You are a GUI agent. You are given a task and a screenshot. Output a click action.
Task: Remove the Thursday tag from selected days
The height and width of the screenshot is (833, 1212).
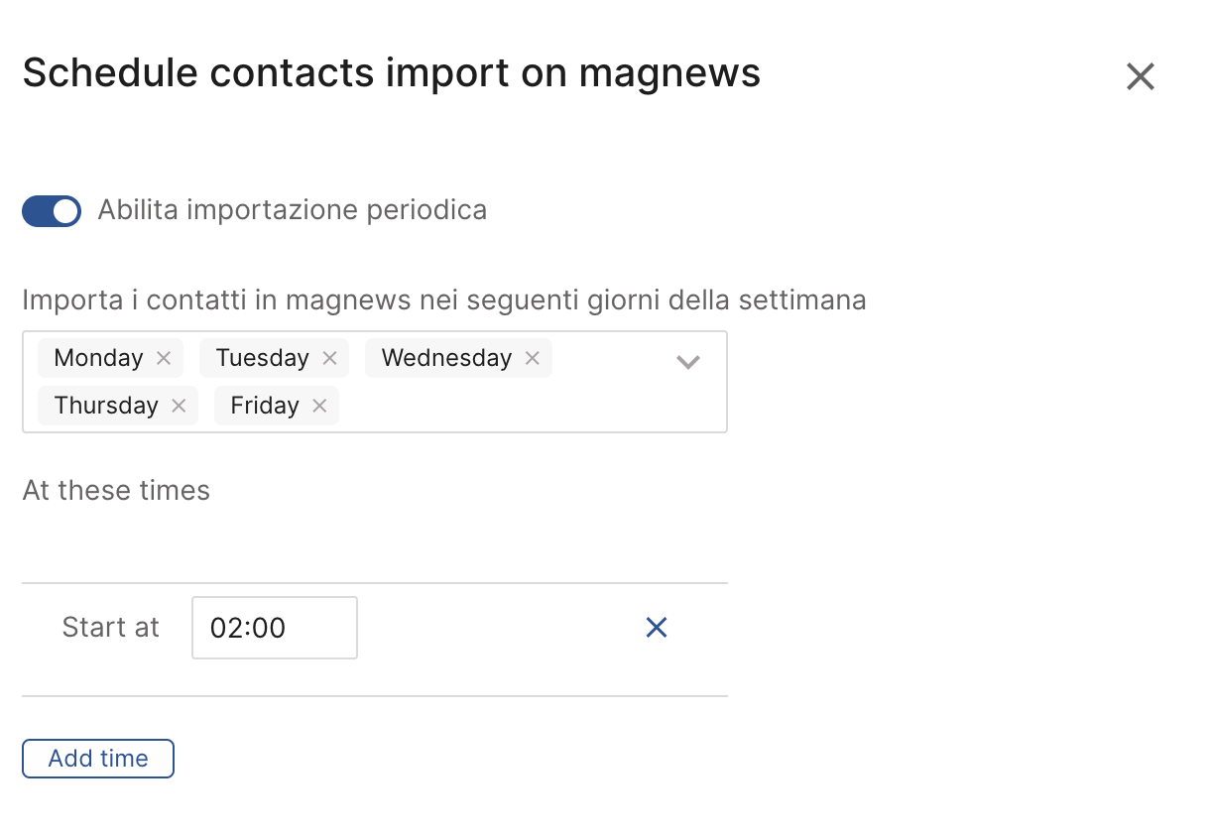click(x=179, y=406)
